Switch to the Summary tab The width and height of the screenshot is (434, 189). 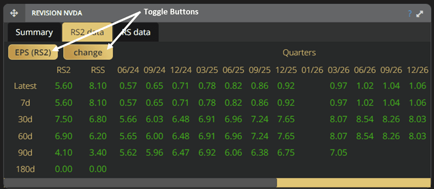(x=34, y=32)
